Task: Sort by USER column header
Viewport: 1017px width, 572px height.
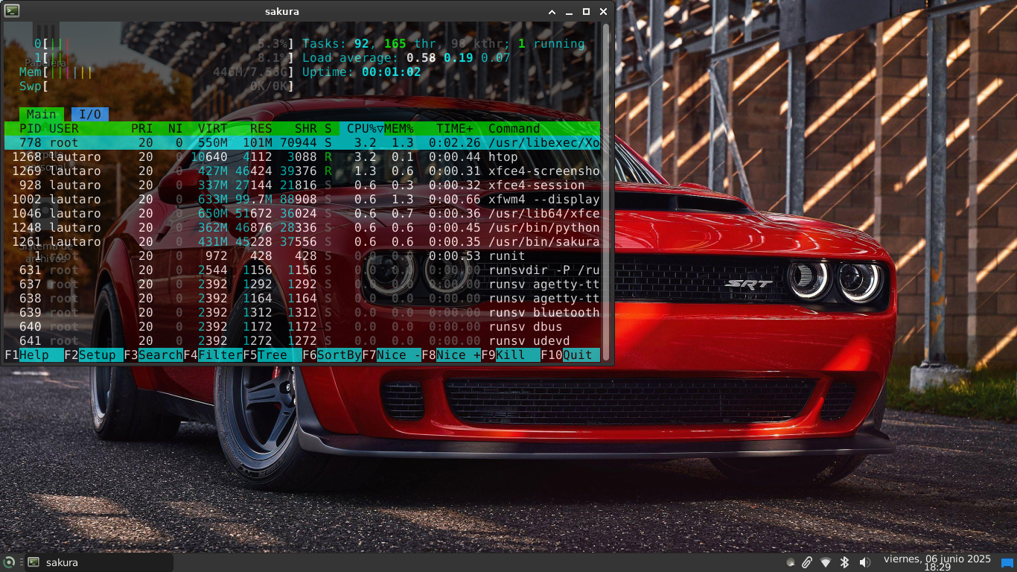Action: pyautogui.click(x=64, y=129)
